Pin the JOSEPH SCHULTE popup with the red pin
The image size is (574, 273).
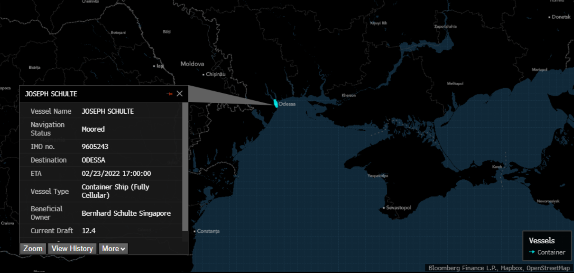(x=170, y=94)
